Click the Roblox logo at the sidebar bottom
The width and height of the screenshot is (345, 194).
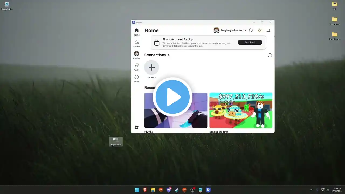tap(137, 127)
